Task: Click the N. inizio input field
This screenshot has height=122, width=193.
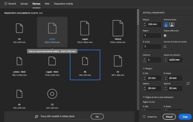Action: [x=152, y=46]
